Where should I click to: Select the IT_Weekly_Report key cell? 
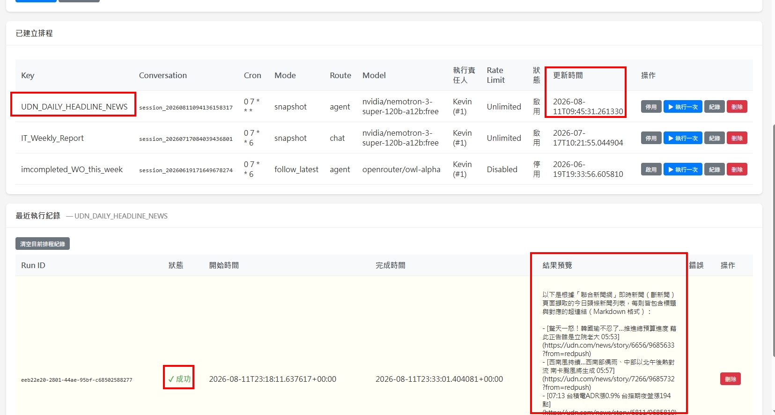[52, 138]
